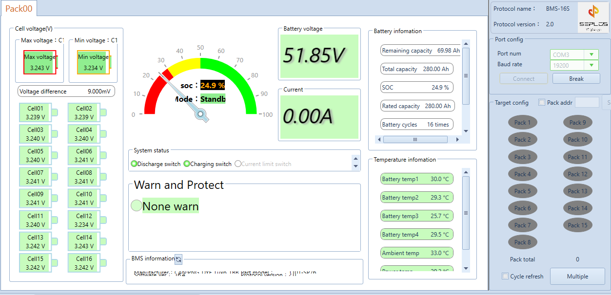611x295 pixels.
Task: Select Pack 7 target
Action: [x=523, y=225]
